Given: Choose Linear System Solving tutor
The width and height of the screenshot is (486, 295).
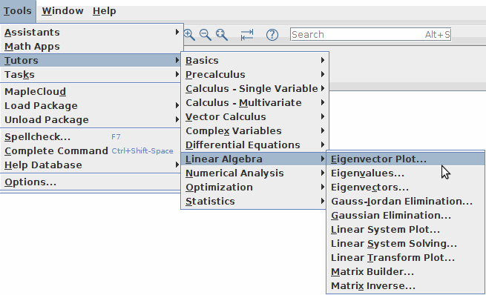Looking at the screenshot, I should [406, 244].
